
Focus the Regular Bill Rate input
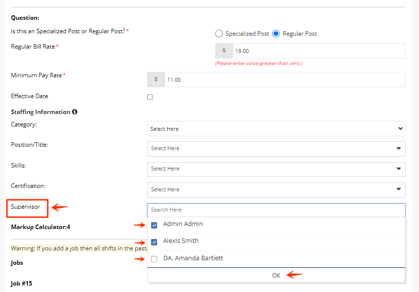coord(318,51)
